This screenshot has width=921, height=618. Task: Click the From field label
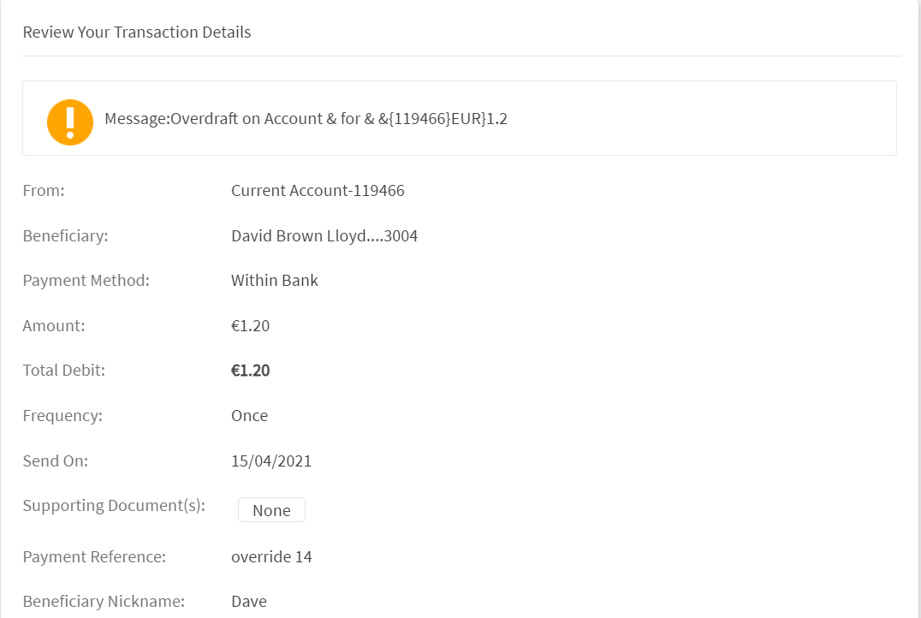click(x=44, y=191)
